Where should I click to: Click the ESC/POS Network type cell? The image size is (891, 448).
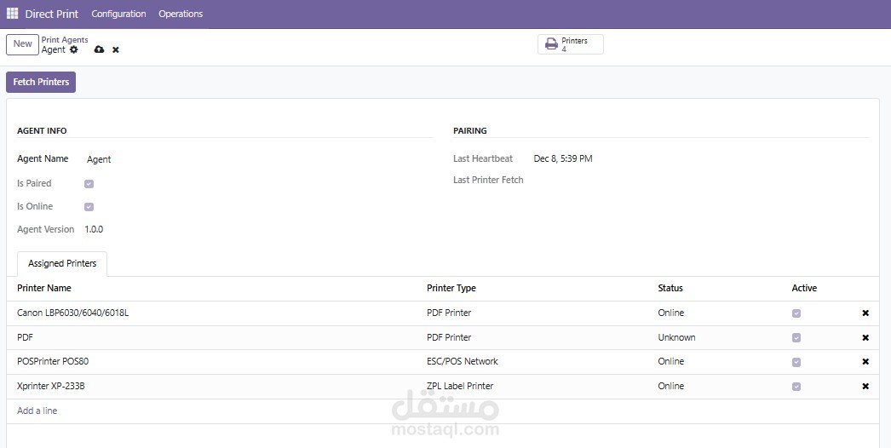coord(463,362)
